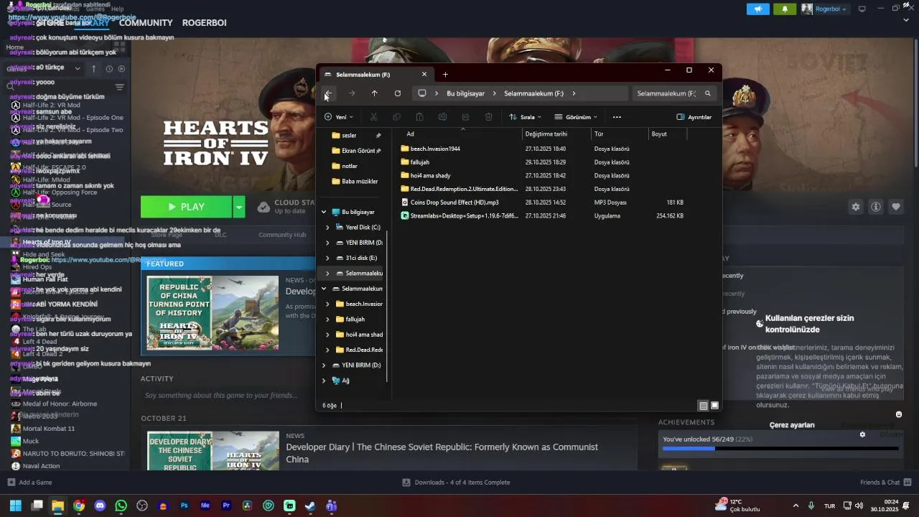Click the Copy icon in Explorer toolbar
This screenshot has height=517, width=919.
coord(396,117)
